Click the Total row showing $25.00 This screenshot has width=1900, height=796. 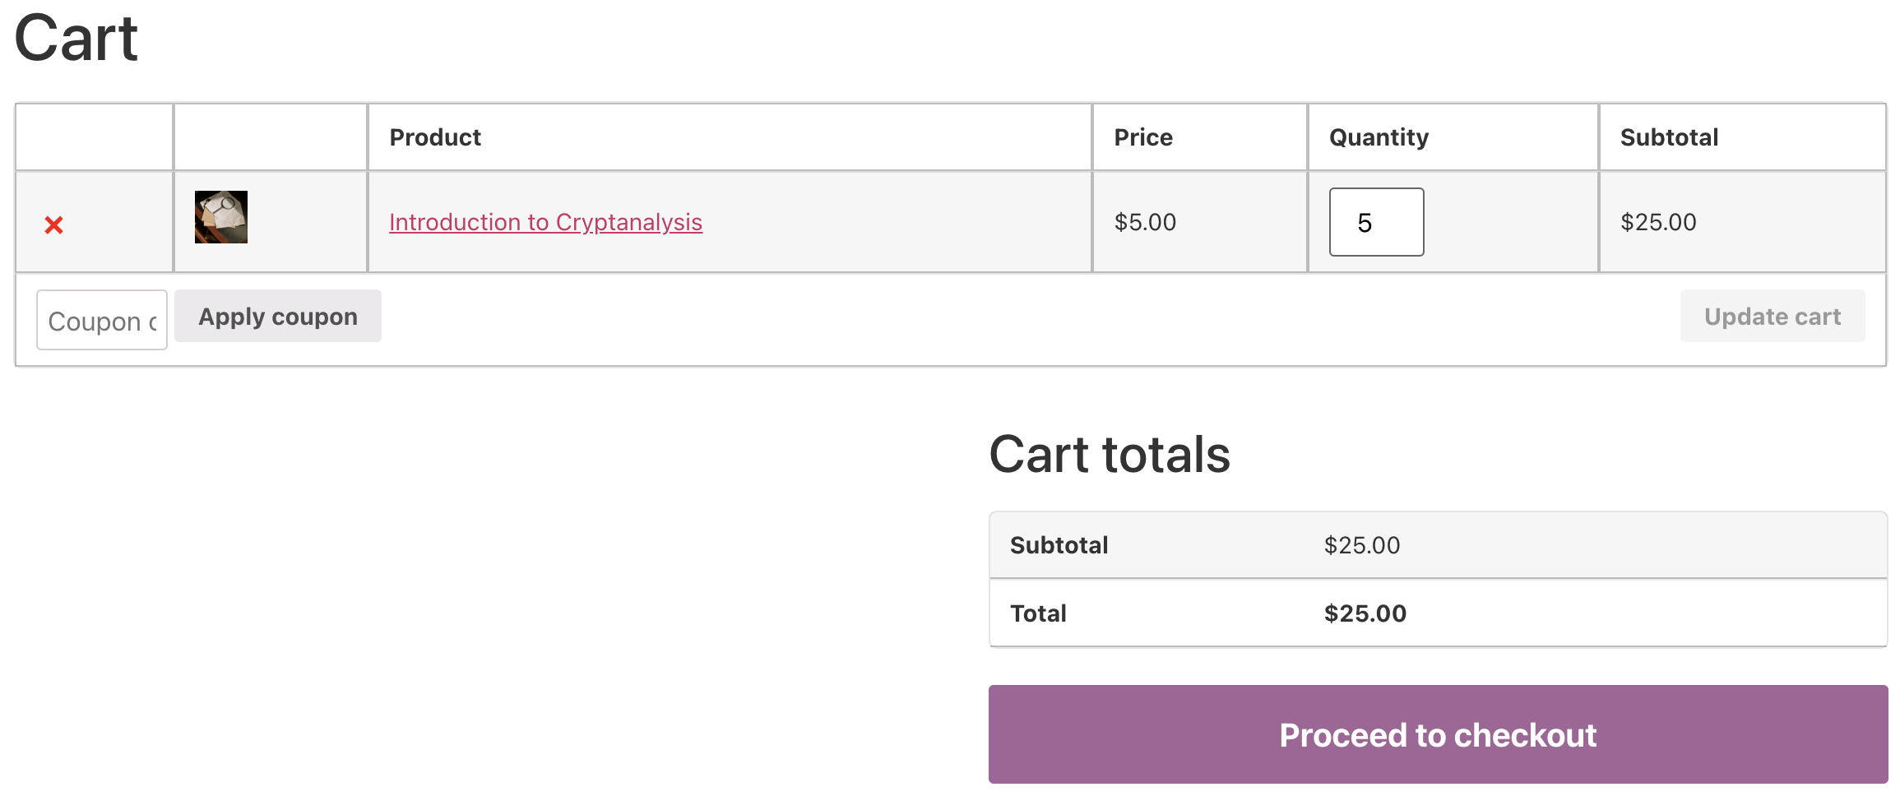click(1436, 613)
